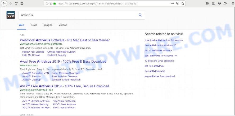Open AVG Internet Security link

click(x=35, y=104)
